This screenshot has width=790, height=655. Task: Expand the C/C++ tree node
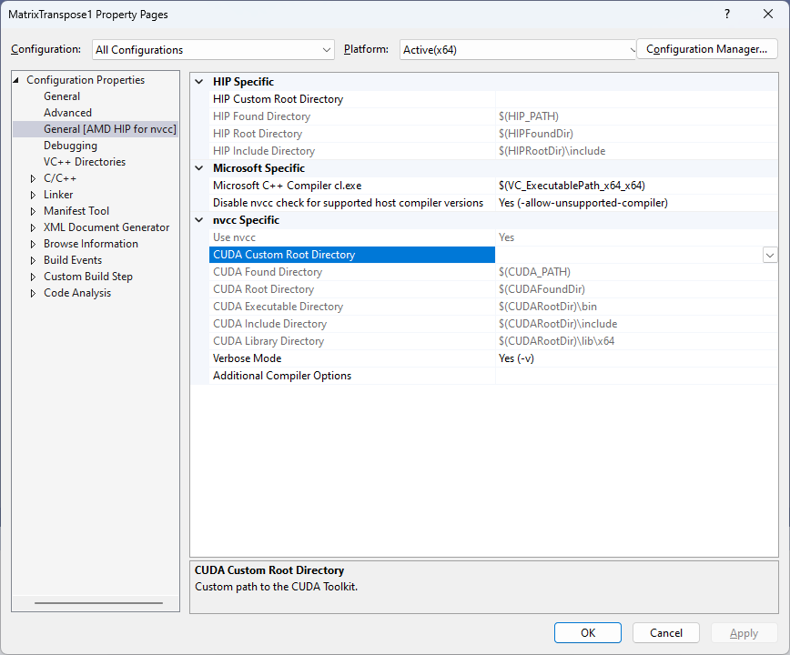pyautogui.click(x=34, y=178)
